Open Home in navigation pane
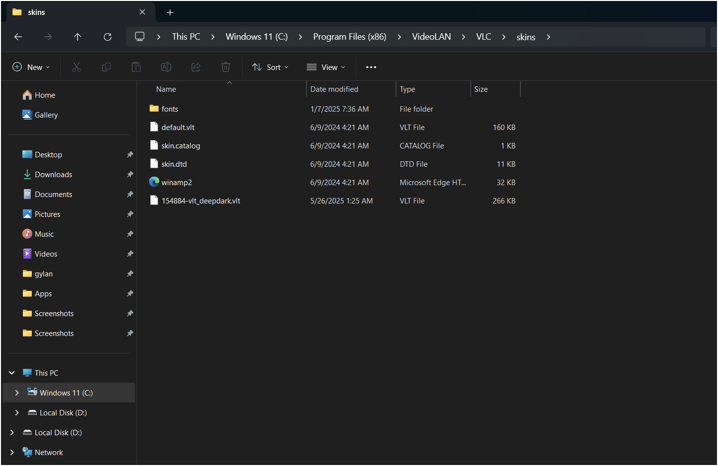This screenshot has height=466, width=718. point(45,95)
